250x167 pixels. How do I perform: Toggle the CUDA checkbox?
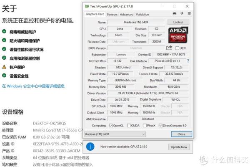[x=129, y=126]
